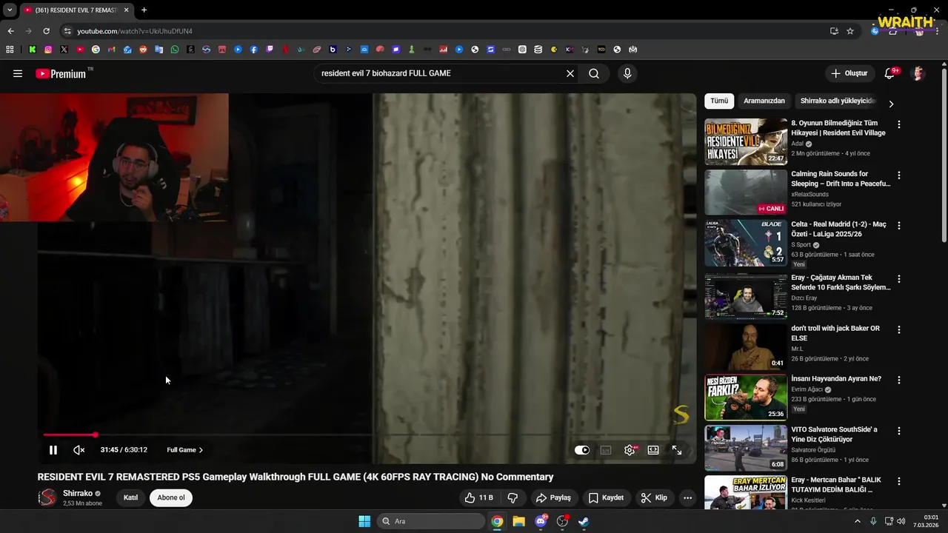Select the Tümü filter chip

click(719, 101)
